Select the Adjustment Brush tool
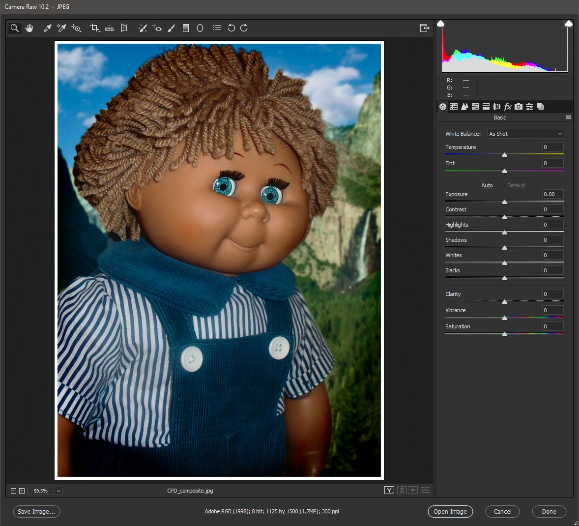579x526 pixels. 171,28
